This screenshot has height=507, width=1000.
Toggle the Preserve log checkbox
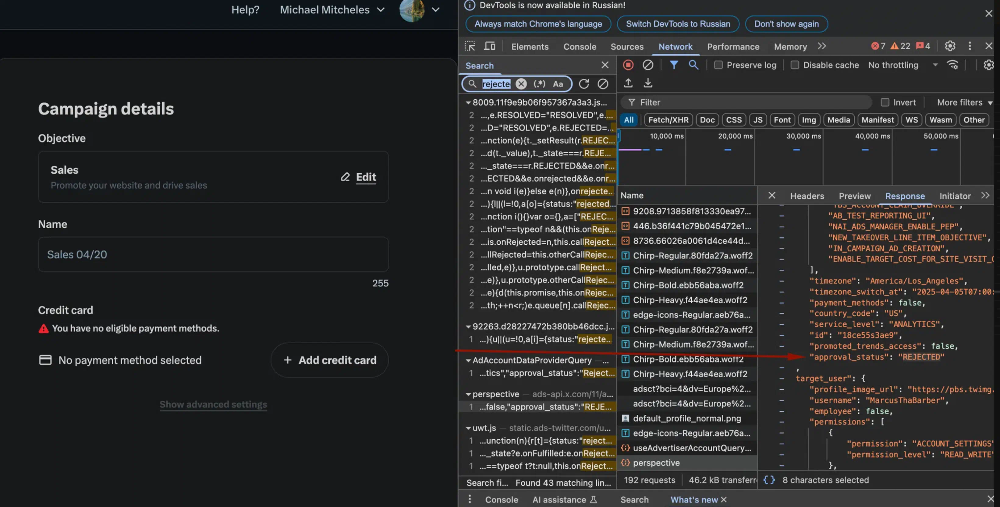click(718, 65)
